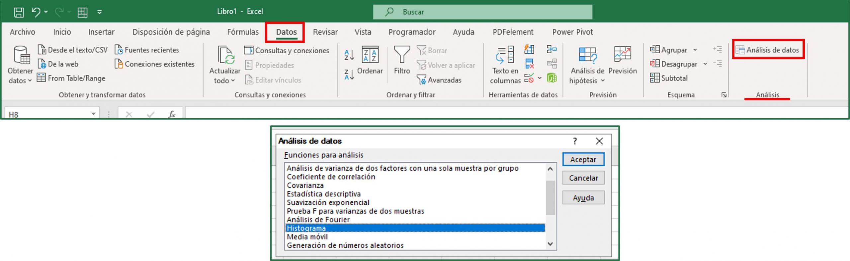Click the green Manage Data Model icon
The height and width of the screenshot is (261, 850).
point(552,78)
